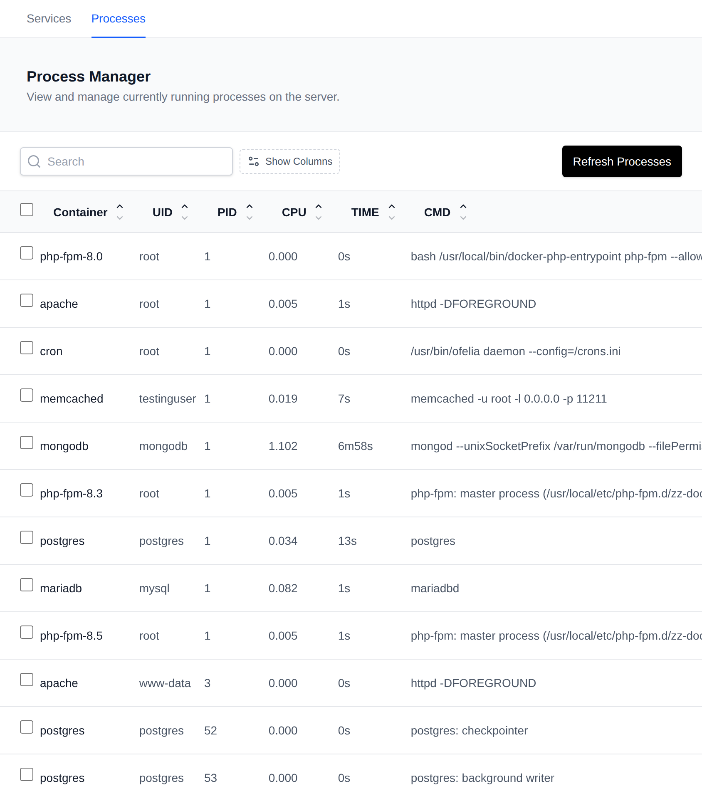The image size is (702, 801).
Task: Sort by CPU column arrows
Action: 319,212
